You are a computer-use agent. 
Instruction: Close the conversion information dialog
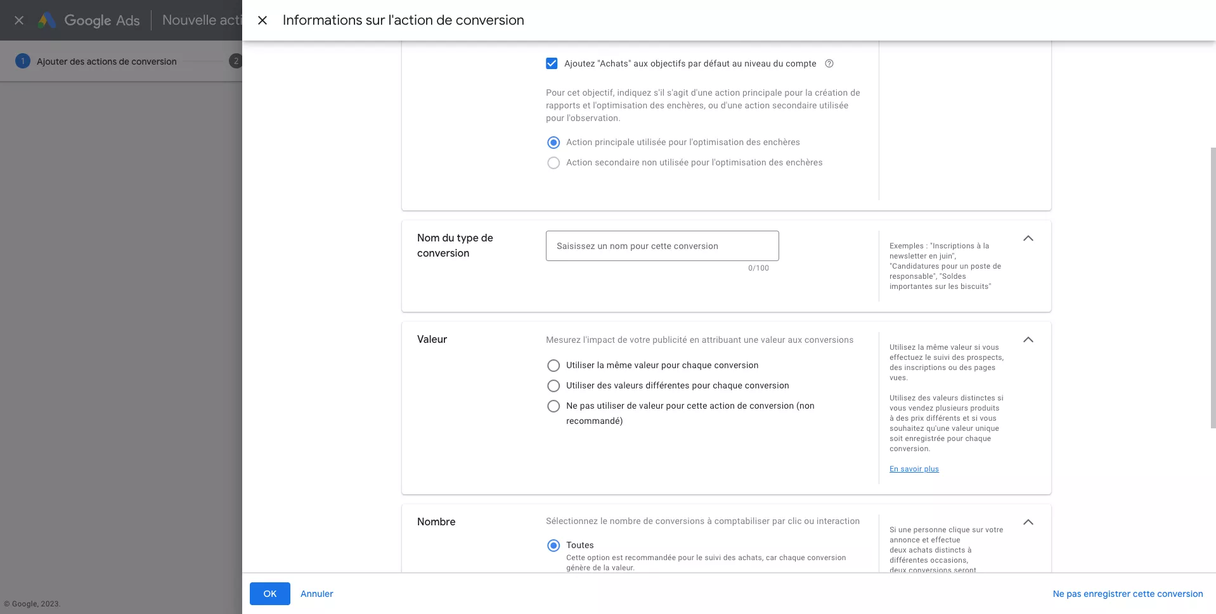[x=262, y=20]
